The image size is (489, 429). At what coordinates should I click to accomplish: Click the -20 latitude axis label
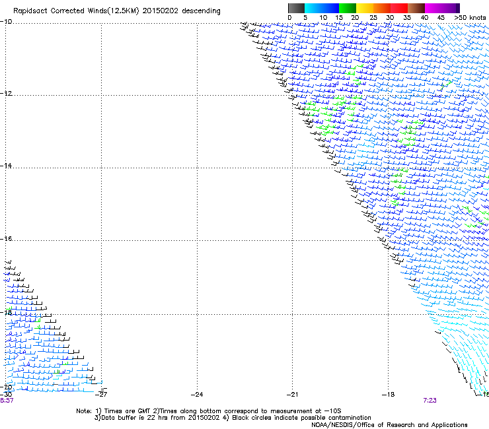pyautogui.click(x=6, y=387)
